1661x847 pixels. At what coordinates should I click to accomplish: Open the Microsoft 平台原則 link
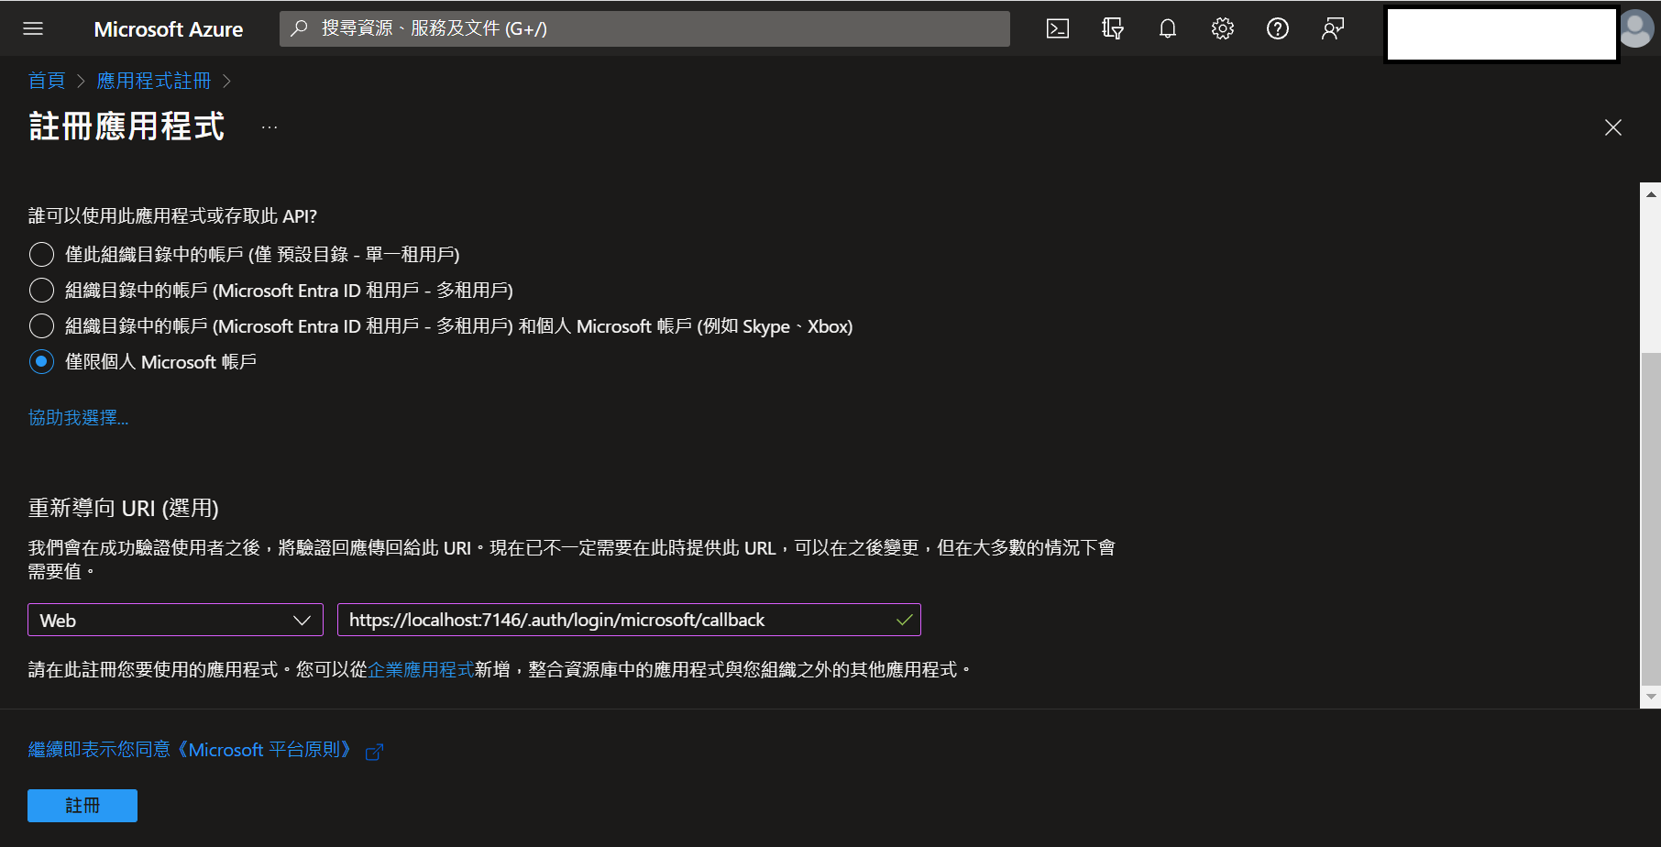(x=190, y=750)
